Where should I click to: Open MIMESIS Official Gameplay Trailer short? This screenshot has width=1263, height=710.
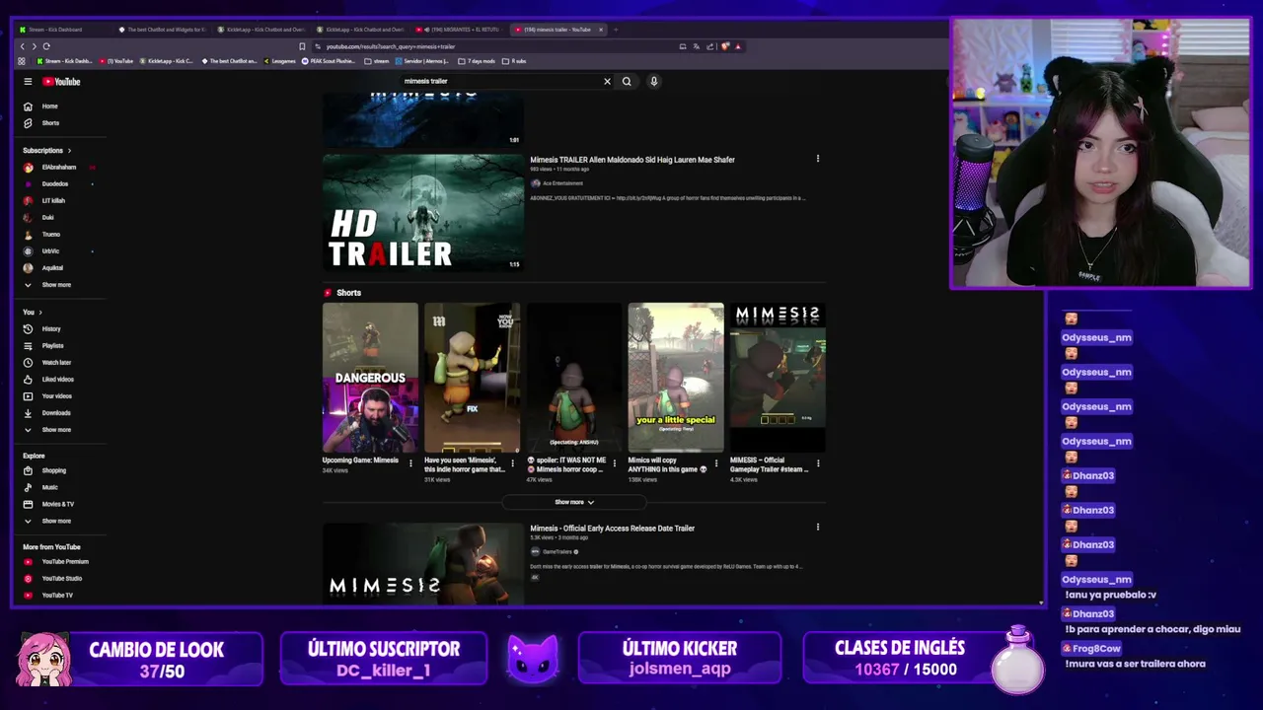click(x=778, y=378)
